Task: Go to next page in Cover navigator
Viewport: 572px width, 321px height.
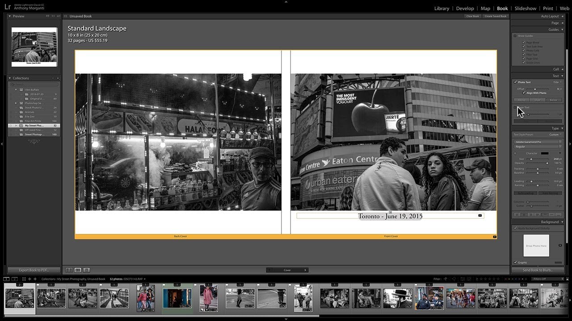Action: pos(305,270)
